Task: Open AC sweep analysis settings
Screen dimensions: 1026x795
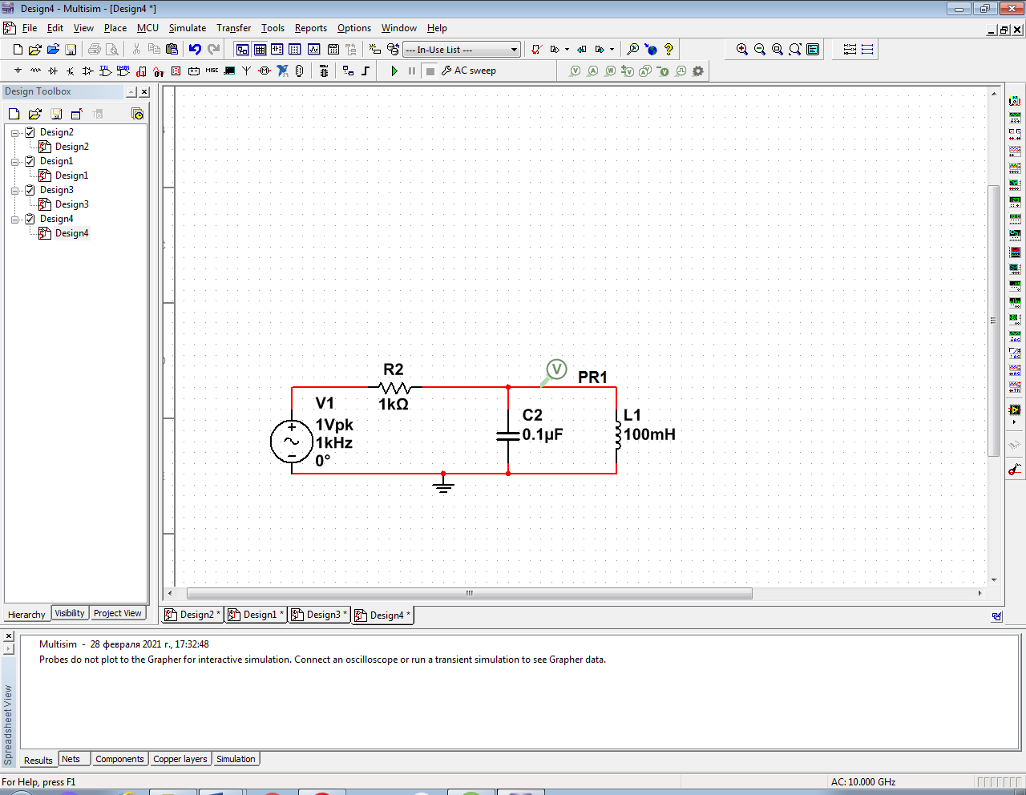Action: pyautogui.click(x=469, y=71)
